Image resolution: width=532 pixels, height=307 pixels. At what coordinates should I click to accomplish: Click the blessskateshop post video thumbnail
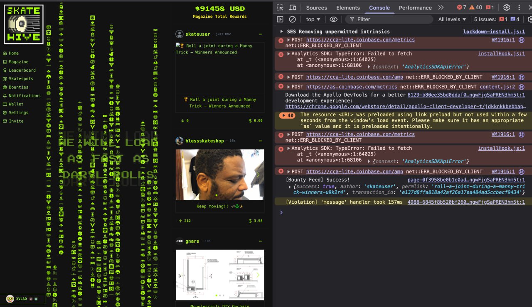pyautogui.click(x=219, y=175)
